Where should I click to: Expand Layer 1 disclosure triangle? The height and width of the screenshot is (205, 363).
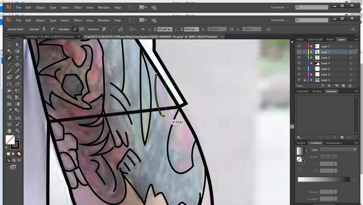(311, 80)
